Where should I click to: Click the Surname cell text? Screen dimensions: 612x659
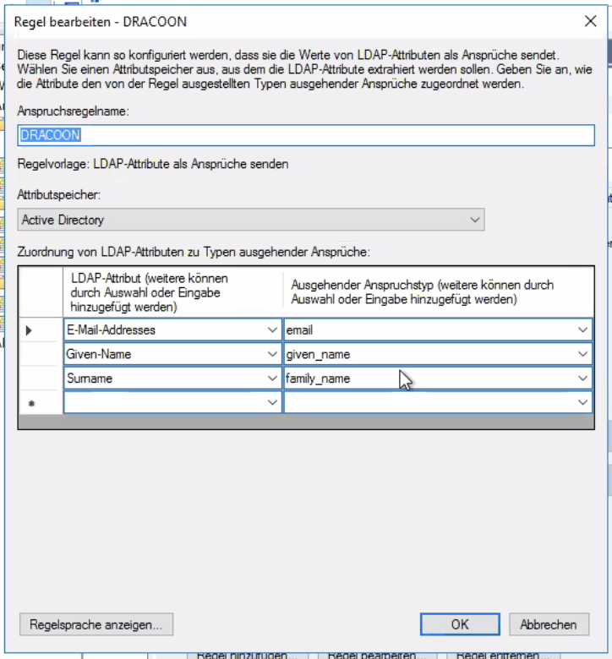point(90,379)
